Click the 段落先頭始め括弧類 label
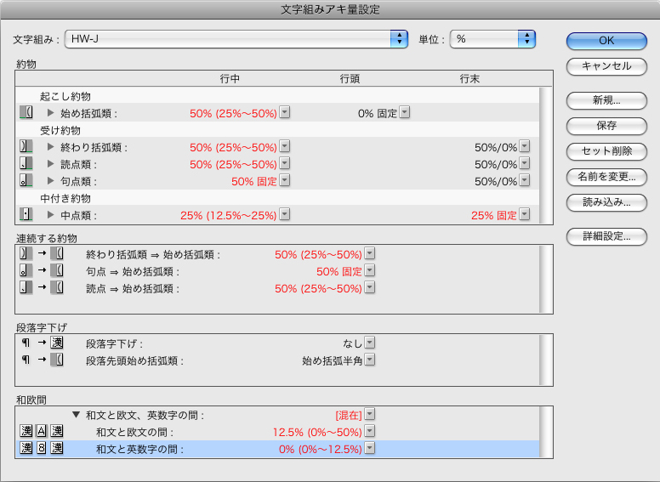The height and width of the screenshot is (482, 660). coord(134,361)
